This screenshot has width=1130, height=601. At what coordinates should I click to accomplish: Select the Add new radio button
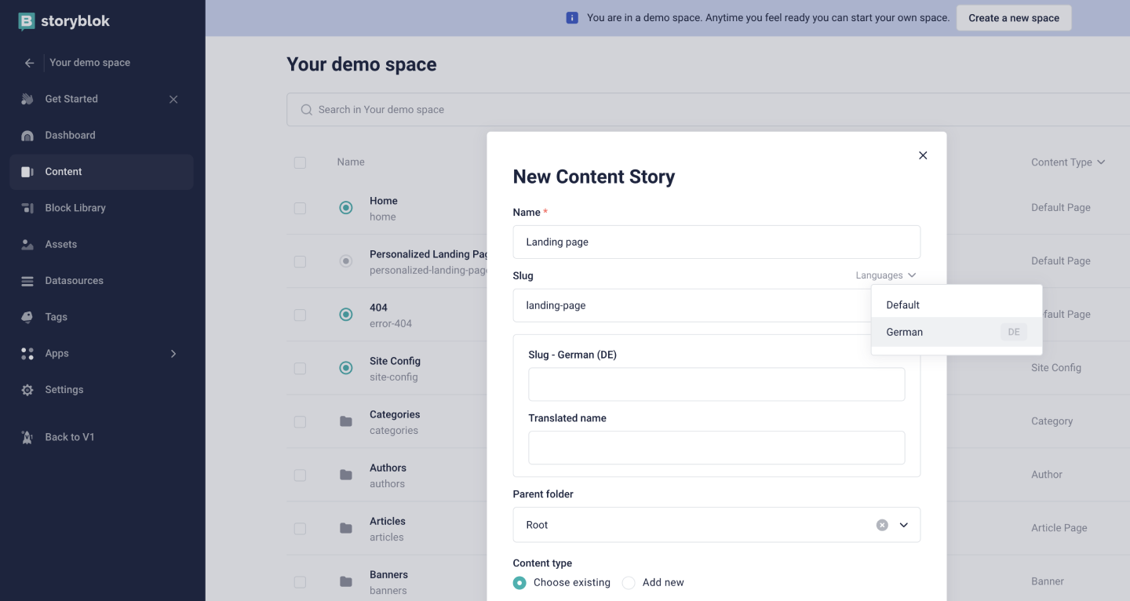(629, 583)
